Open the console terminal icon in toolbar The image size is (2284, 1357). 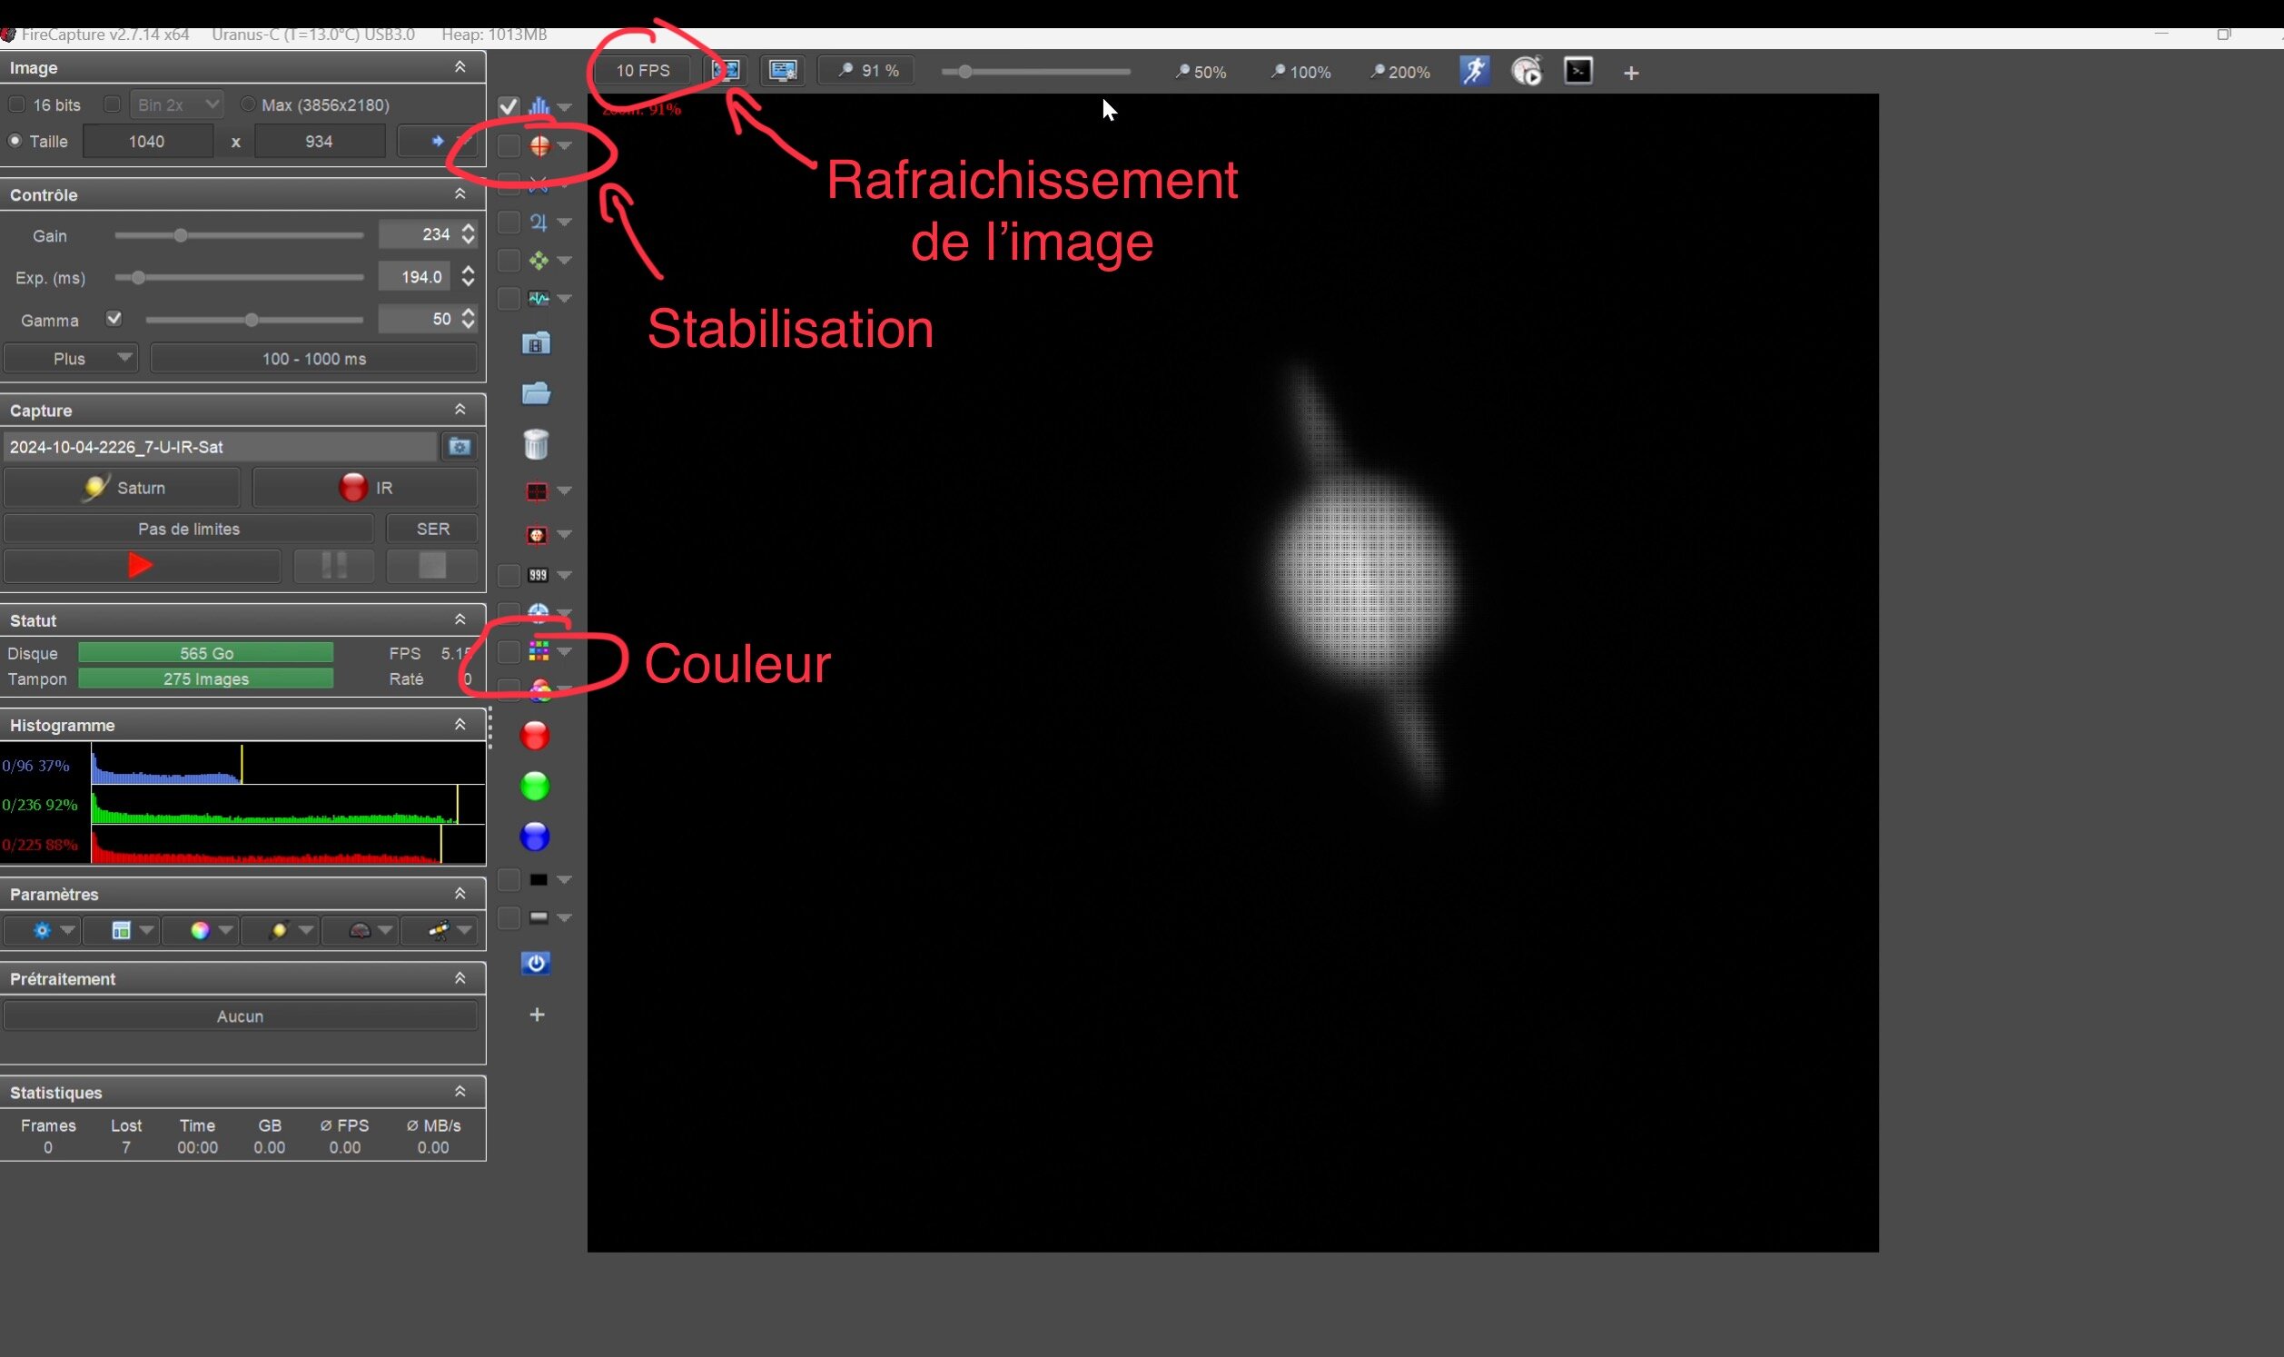1578,72
